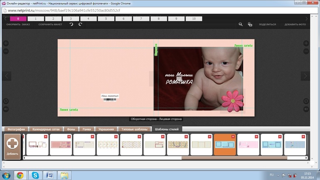Click the redo arrow icon
Screen dimensions: 320x180
80,25
